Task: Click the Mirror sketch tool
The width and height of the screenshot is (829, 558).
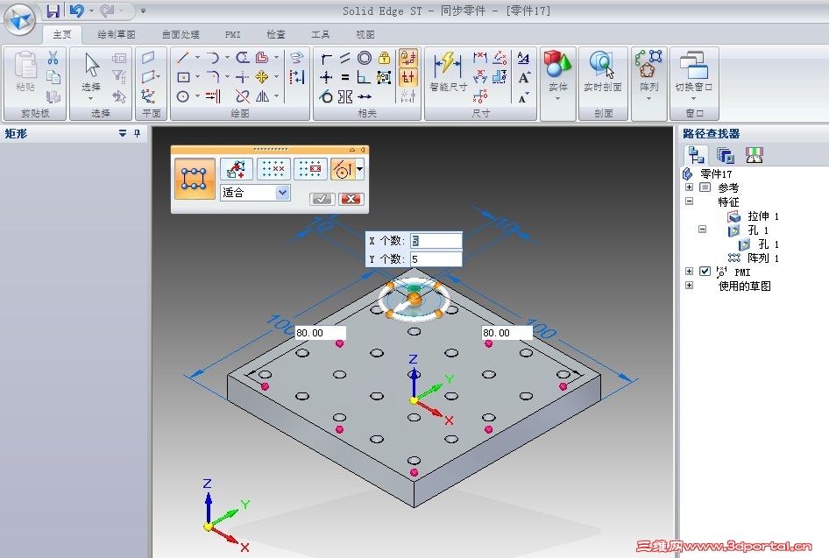Action: 262,96
